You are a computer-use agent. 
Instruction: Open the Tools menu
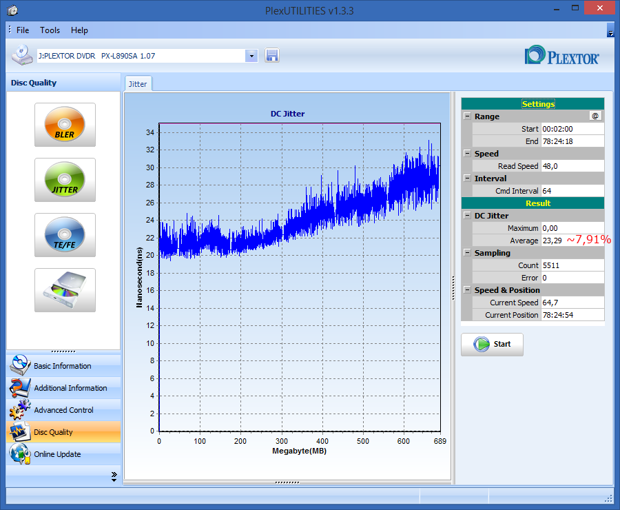(x=50, y=30)
